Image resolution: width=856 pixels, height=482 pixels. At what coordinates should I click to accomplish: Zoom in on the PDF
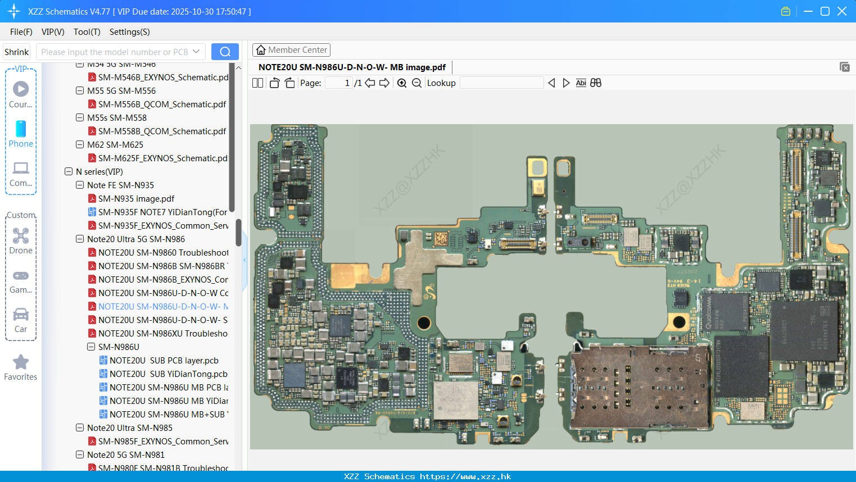point(402,83)
